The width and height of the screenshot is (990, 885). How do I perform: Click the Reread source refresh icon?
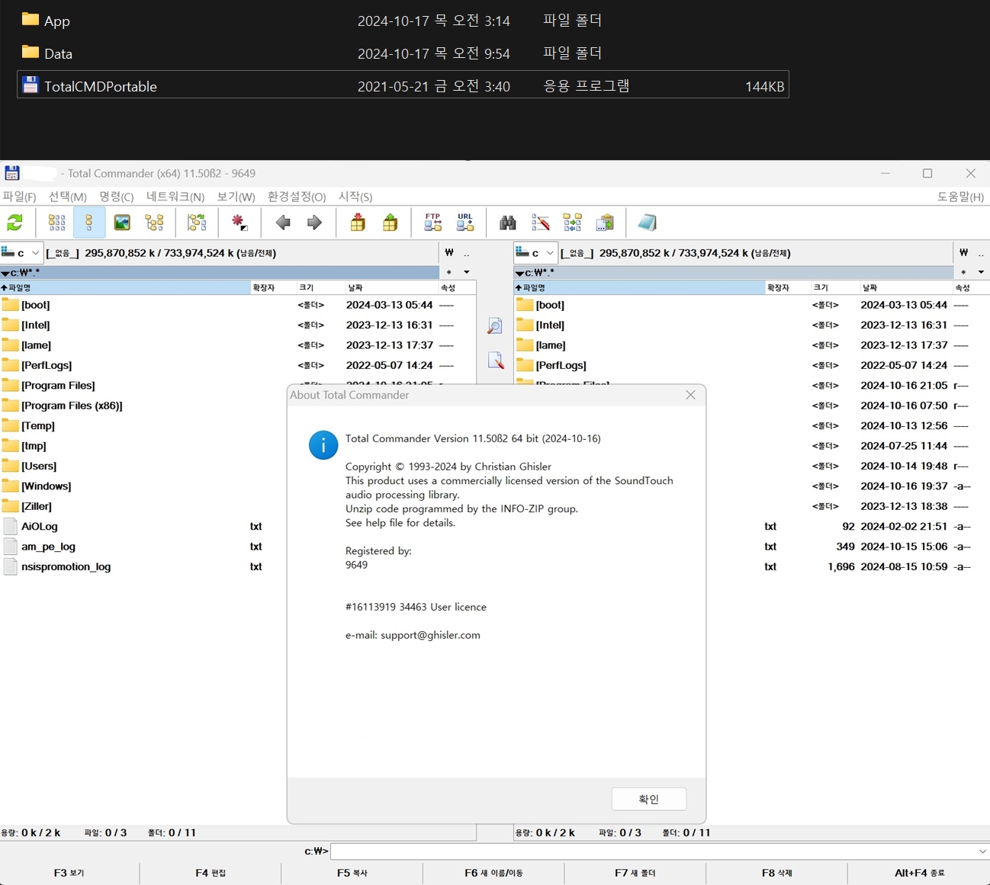tap(14, 223)
